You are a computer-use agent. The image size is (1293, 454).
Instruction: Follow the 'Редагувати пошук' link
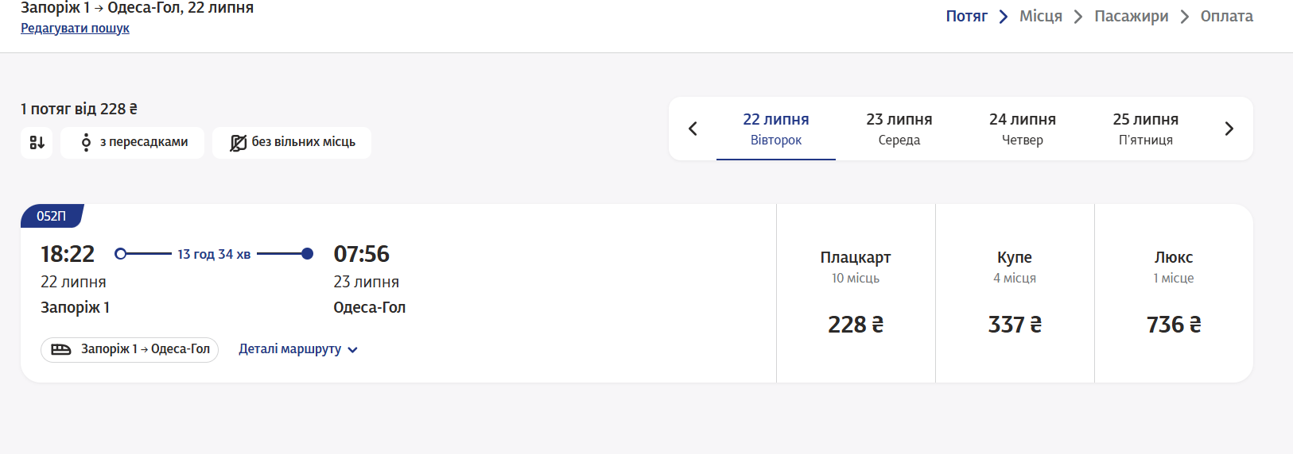75,29
